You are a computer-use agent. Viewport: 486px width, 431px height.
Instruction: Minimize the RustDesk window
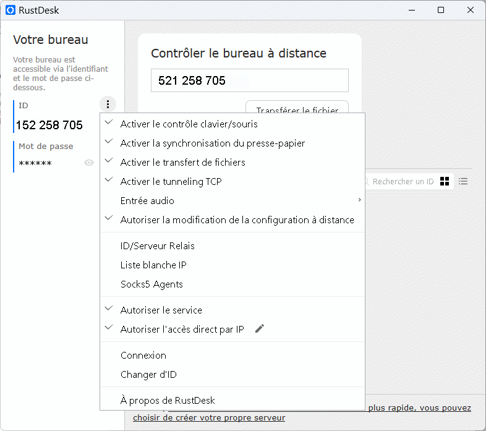click(x=412, y=11)
